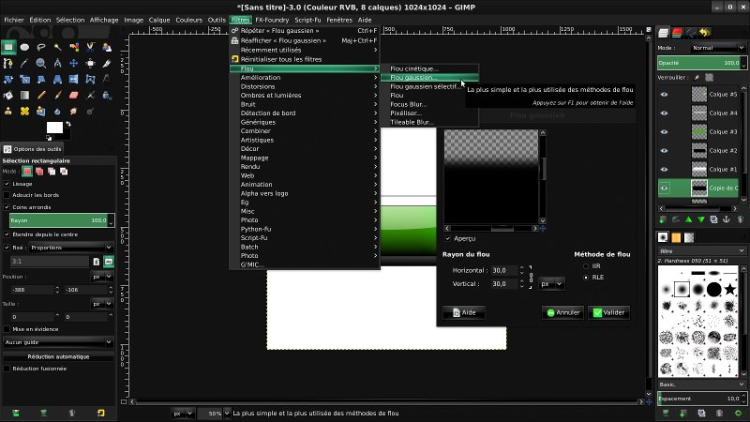
Task: Hide layer Calque #5 via eye icon
Action: (x=665, y=95)
